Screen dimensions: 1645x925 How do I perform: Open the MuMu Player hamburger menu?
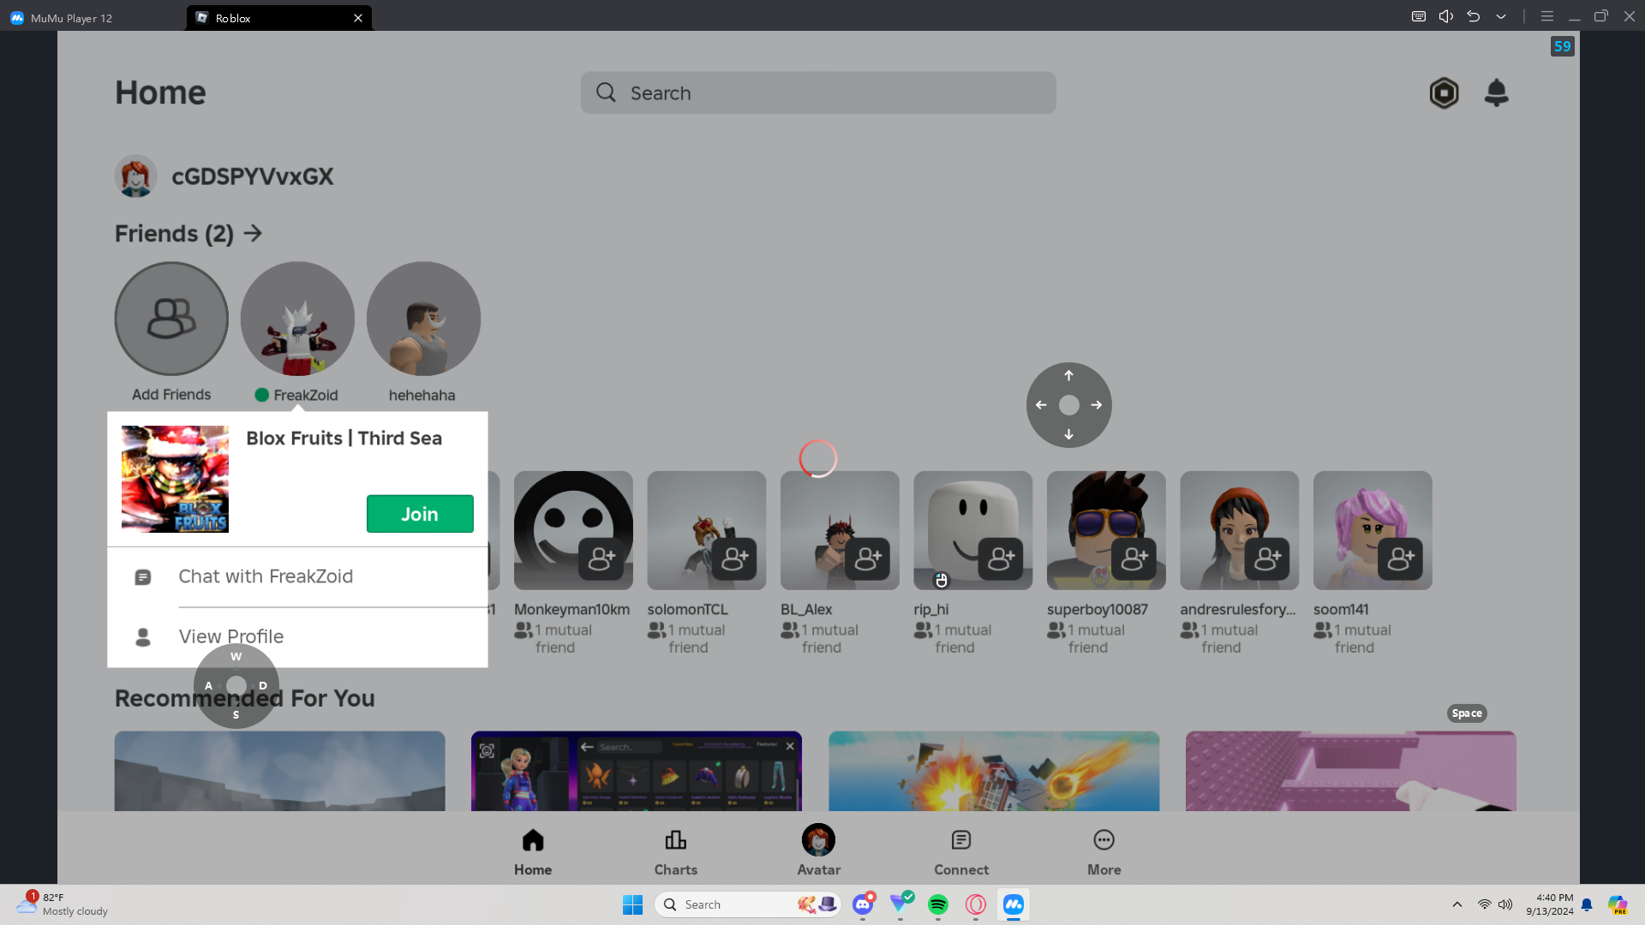1547,16
